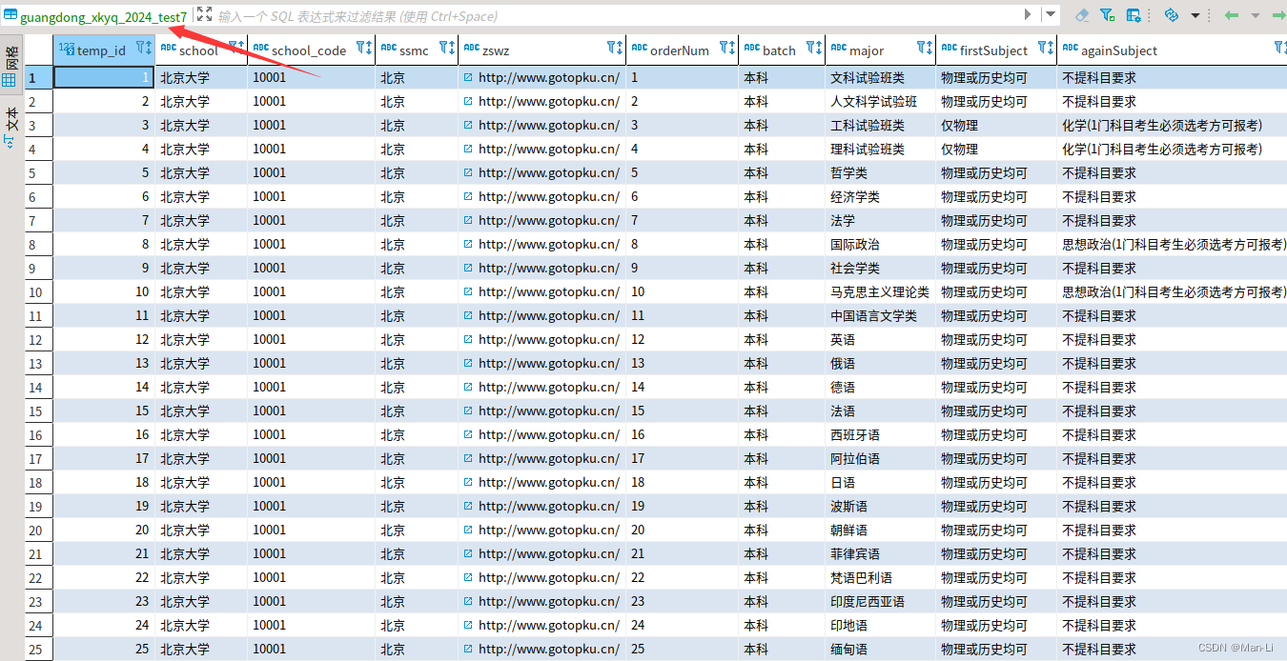This screenshot has width=1287, height=661.
Task: Click 本科 batch cell in row 20
Action: pyautogui.click(x=782, y=530)
